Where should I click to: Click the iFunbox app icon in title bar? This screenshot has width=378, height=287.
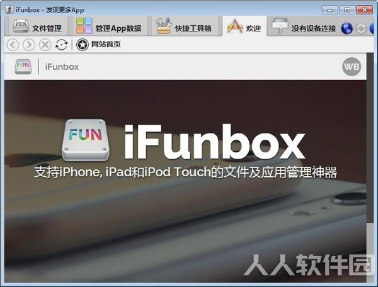coord(9,10)
